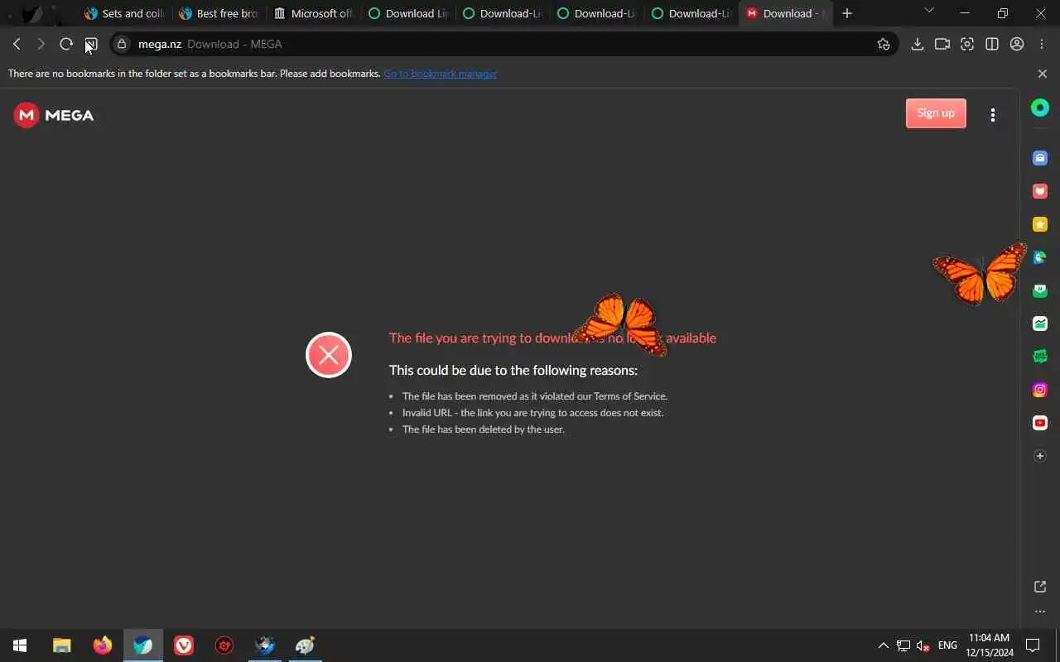
Task: Open the browser downloads icon
Action: click(918, 44)
